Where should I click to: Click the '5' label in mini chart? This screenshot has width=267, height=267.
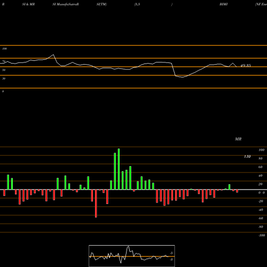pyautogui.click(x=171, y=253)
